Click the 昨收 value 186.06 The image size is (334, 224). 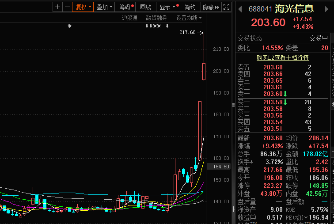pos(319,178)
